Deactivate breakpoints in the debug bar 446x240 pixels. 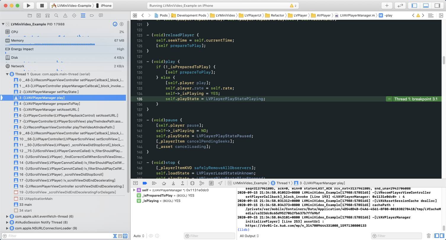(145, 183)
